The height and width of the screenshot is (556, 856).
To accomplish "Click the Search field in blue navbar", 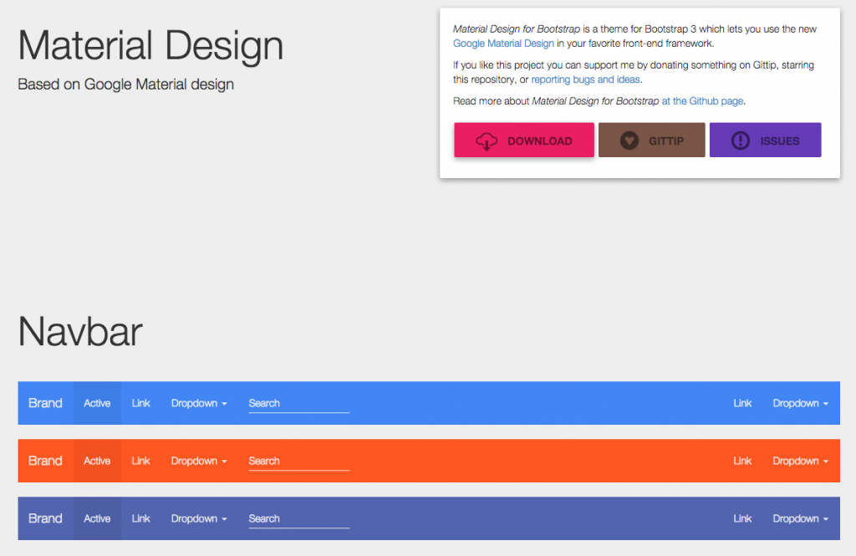I will pos(298,403).
